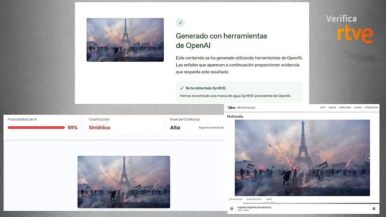Click the 'Generado con herramientas de OpenAI' heading
This screenshot has width=386, height=217.
(x=221, y=41)
